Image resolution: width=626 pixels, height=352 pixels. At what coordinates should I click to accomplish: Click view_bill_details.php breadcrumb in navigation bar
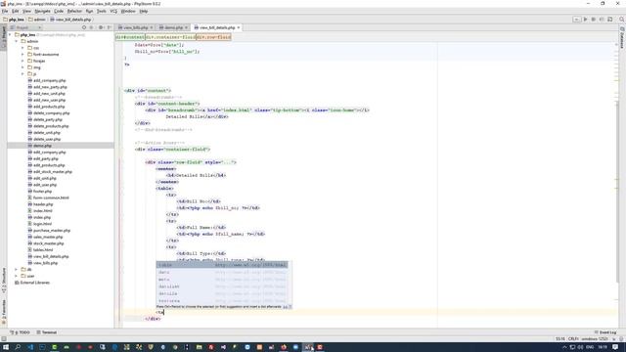(x=70, y=20)
